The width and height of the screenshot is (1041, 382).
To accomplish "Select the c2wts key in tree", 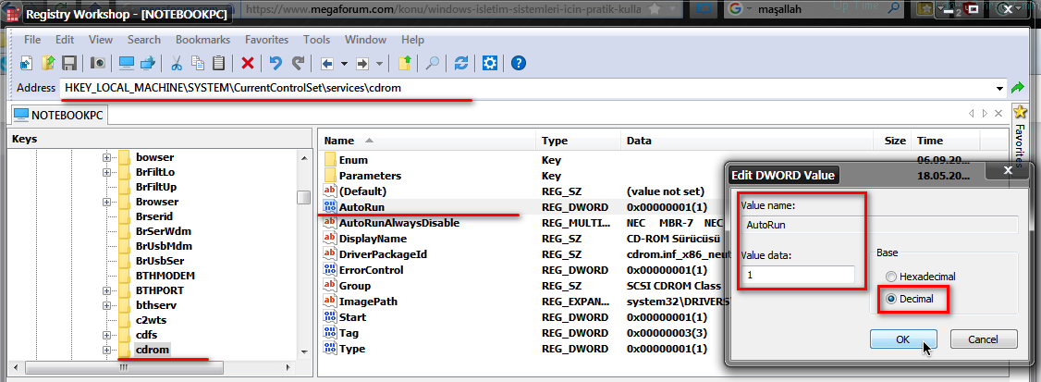I will [152, 319].
